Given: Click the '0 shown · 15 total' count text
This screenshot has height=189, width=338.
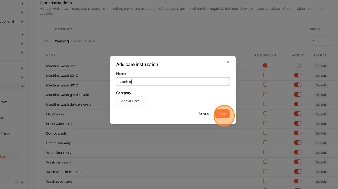Looking at the screenshot, I should pyautogui.click(x=83, y=41).
